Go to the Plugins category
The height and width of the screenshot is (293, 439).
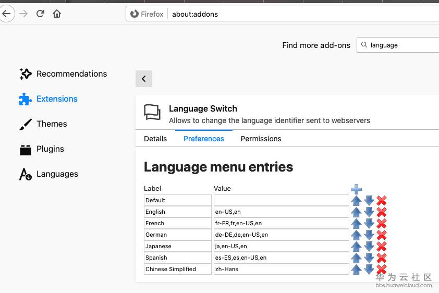50,149
